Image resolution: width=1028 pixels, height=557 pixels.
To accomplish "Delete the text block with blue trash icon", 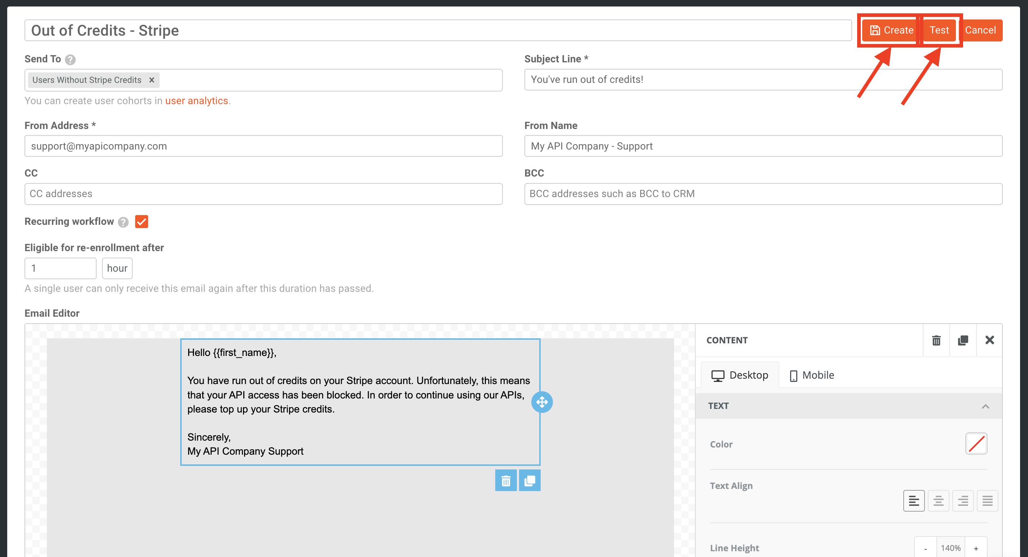I will pyautogui.click(x=506, y=480).
